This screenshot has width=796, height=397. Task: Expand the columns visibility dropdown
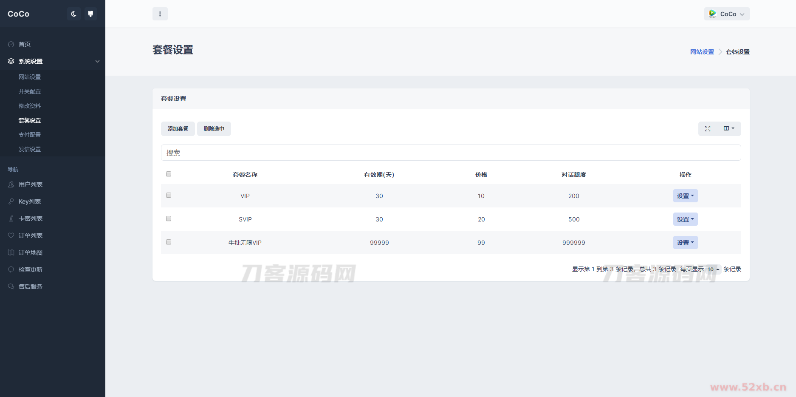[x=729, y=128]
